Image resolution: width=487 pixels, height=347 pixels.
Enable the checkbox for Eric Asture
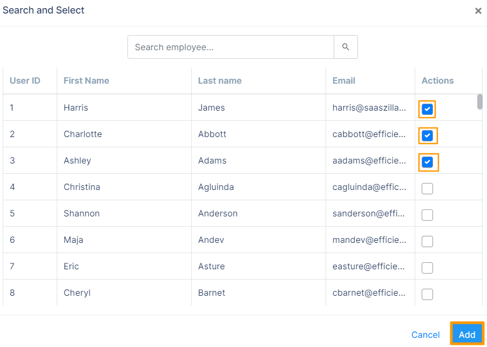[x=427, y=268]
